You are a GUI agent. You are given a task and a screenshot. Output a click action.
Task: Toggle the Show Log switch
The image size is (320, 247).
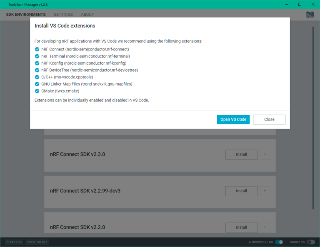(x=311, y=242)
